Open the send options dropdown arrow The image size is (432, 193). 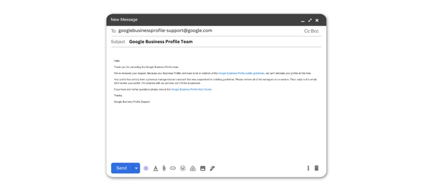(x=136, y=168)
